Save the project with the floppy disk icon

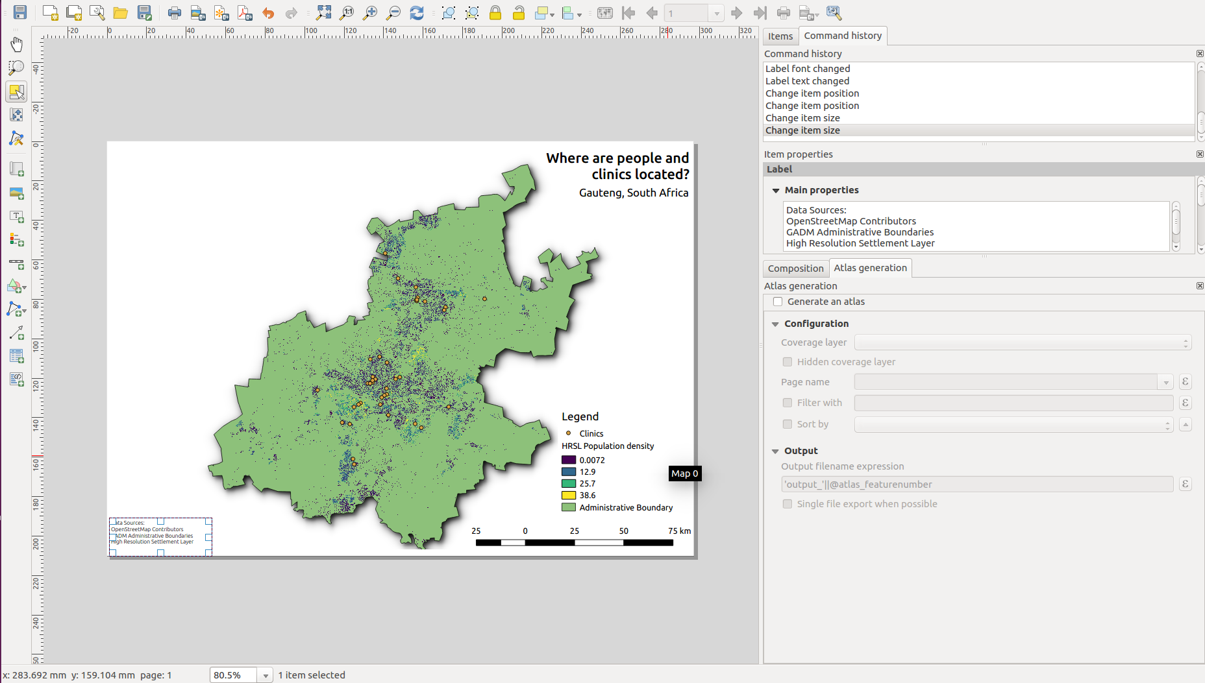(20, 12)
